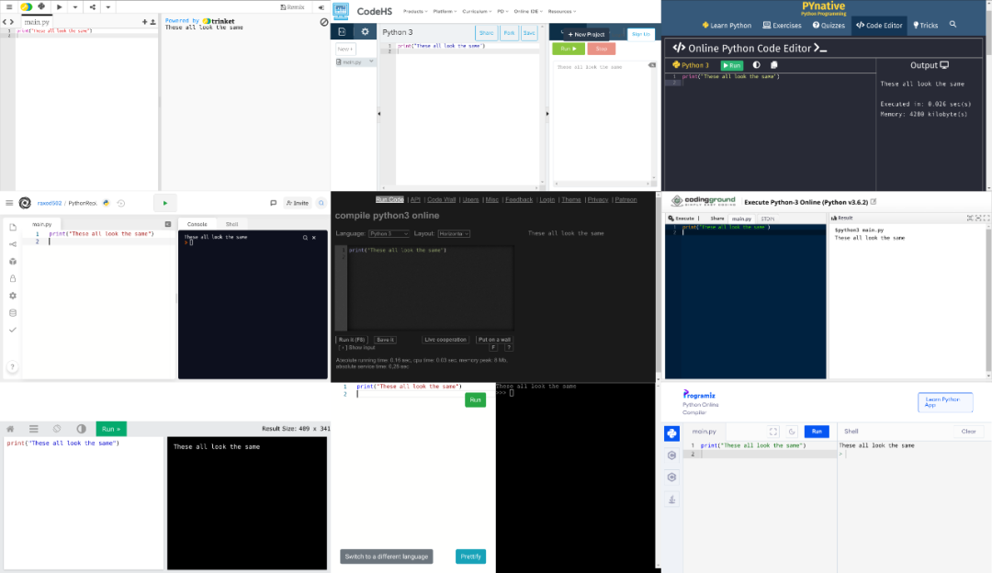Click the CodeHS green Run button
Screen dimensions: 992x573
[569, 49]
